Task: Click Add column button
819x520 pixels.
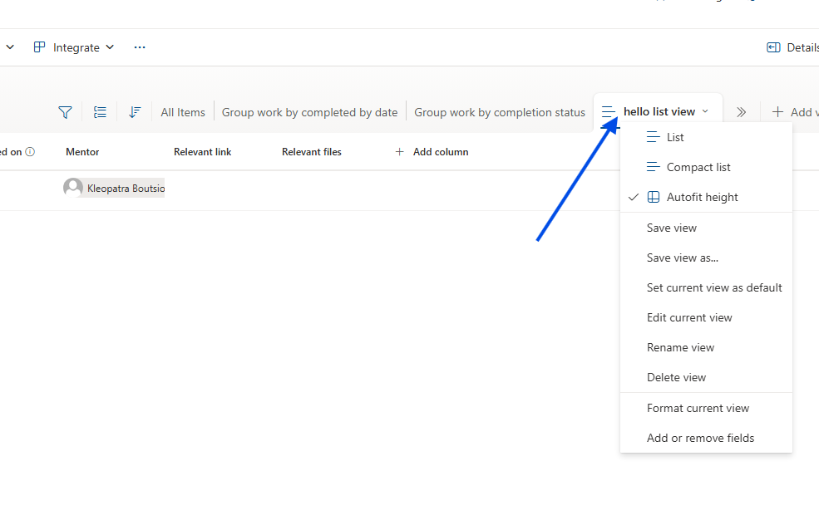Action: [x=432, y=152]
